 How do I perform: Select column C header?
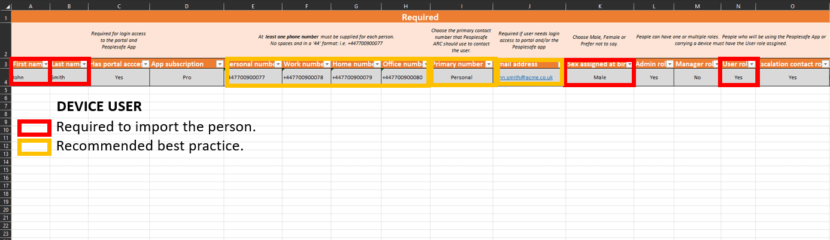[x=119, y=5]
